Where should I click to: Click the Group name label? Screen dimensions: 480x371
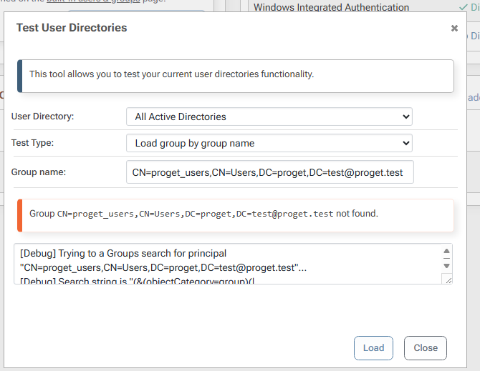[x=37, y=172]
